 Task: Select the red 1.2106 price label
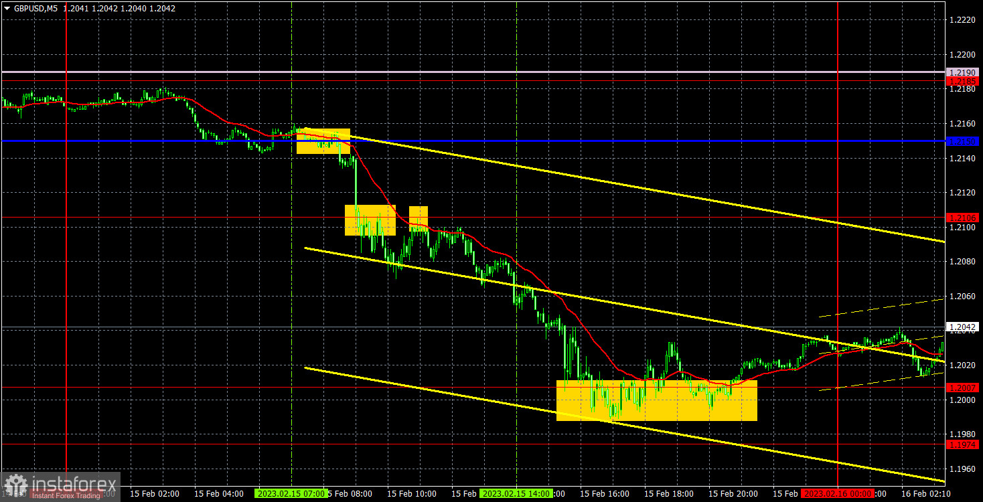tap(963, 218)
